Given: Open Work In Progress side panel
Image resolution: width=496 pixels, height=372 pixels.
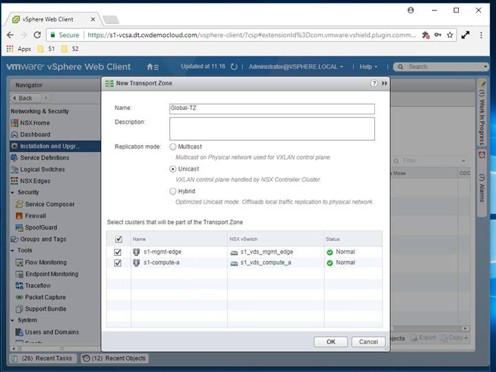Looking at the screenshot, I should [482, 113].
